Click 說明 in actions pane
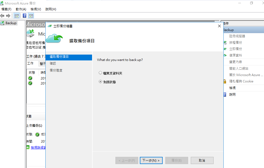 (232, 95)
